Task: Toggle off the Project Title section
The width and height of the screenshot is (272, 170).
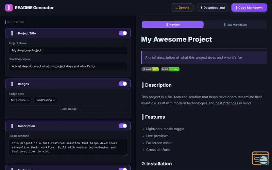Action: point(123,33)
